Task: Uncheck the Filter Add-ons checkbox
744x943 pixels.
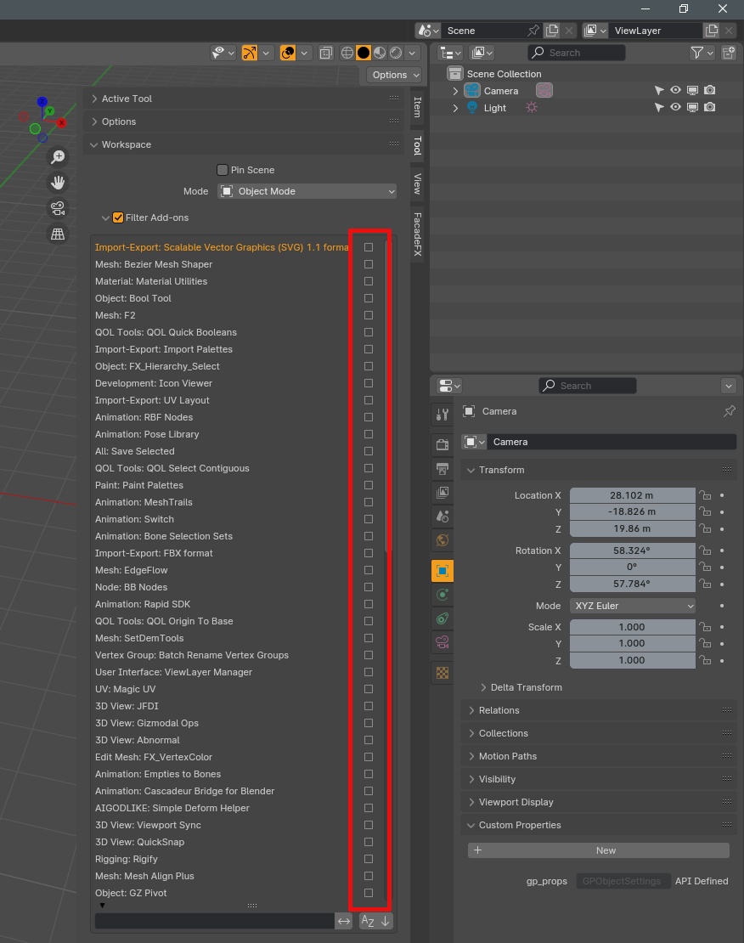Action: 118,217
